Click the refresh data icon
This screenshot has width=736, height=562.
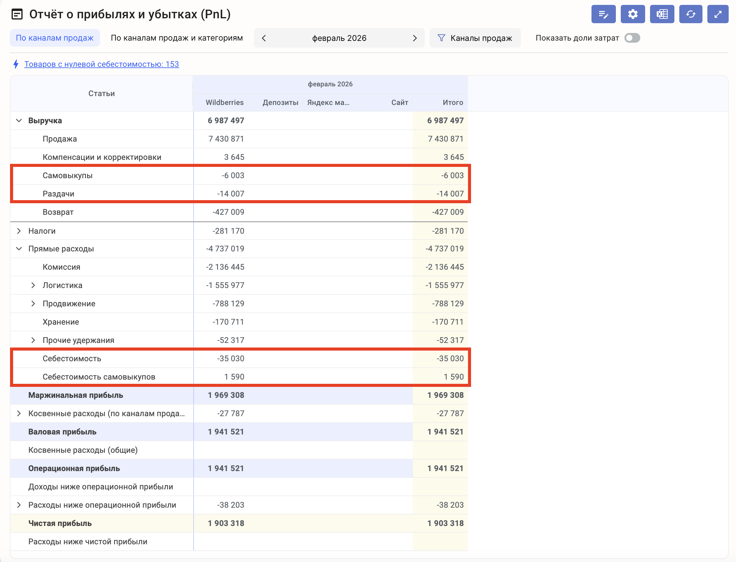(691, 14)
